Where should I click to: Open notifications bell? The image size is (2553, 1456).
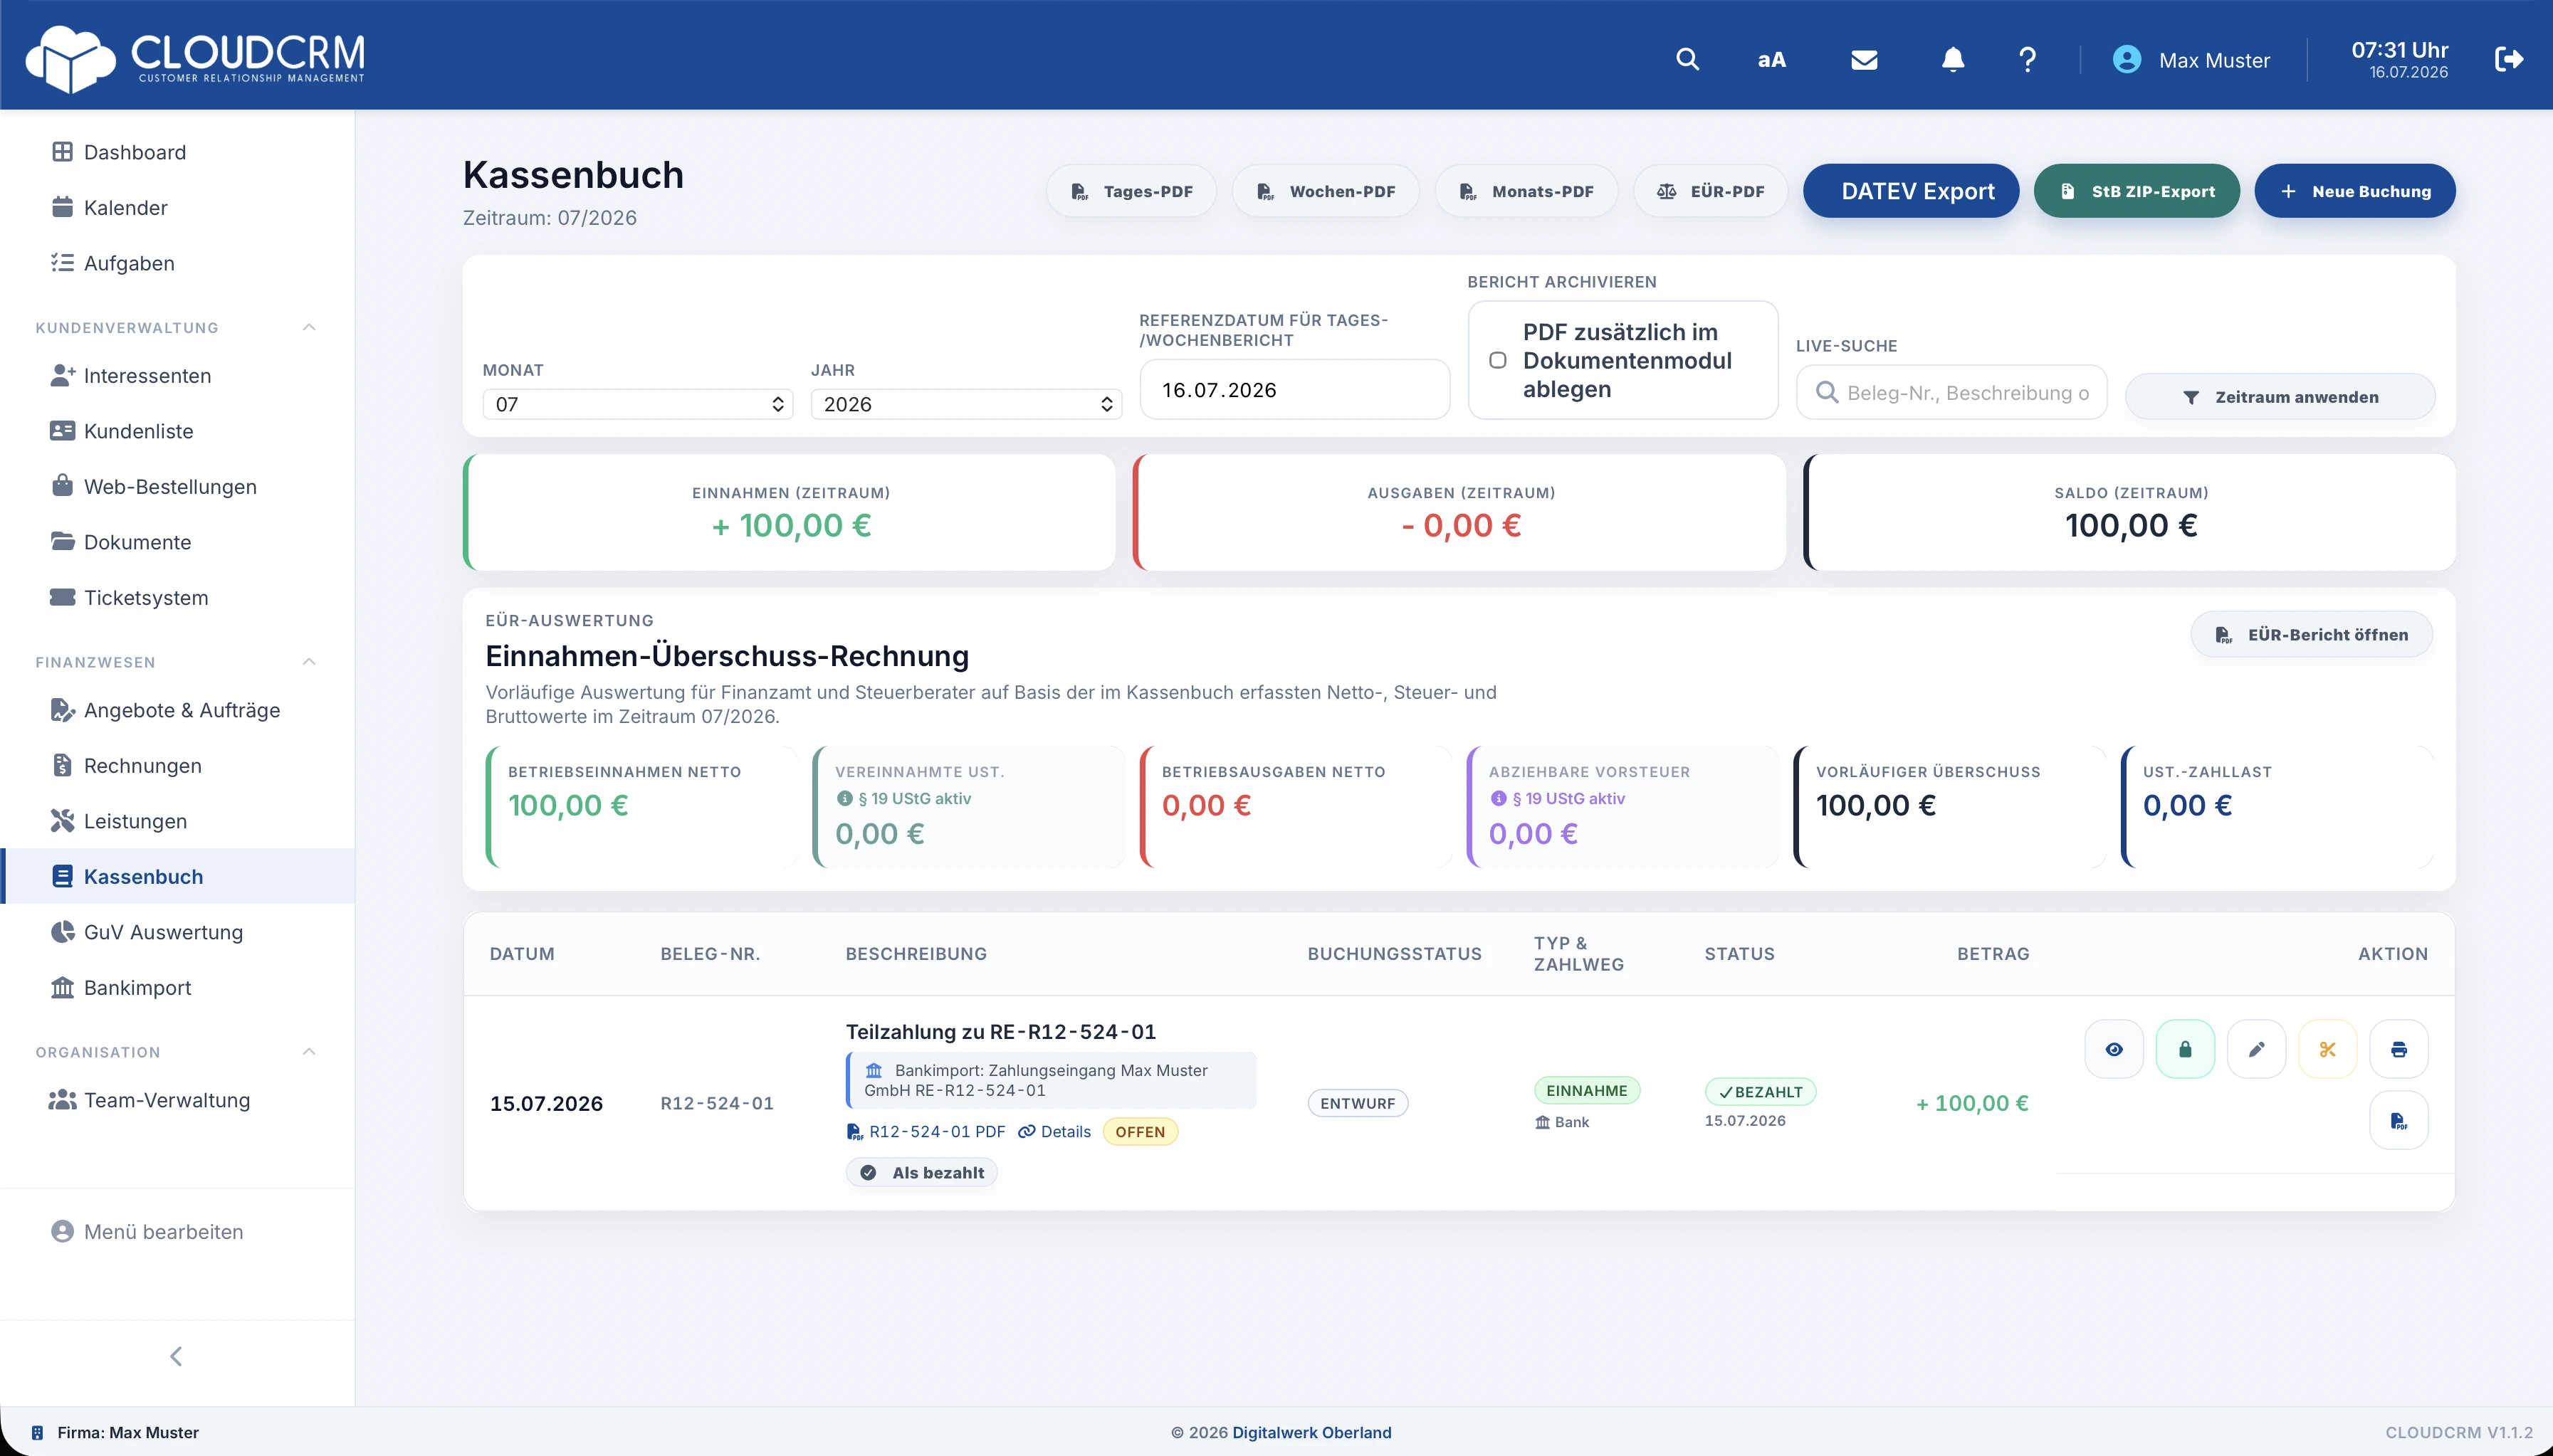click(x=1953, y=59)
